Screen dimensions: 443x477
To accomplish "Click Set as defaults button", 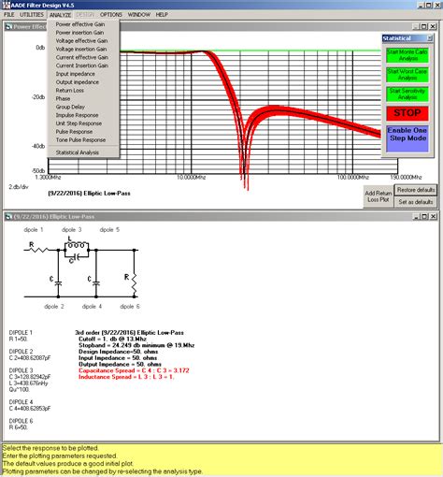I will (x=416, y=202).
